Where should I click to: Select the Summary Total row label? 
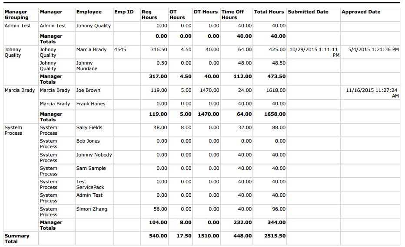[x=17, y=239]
